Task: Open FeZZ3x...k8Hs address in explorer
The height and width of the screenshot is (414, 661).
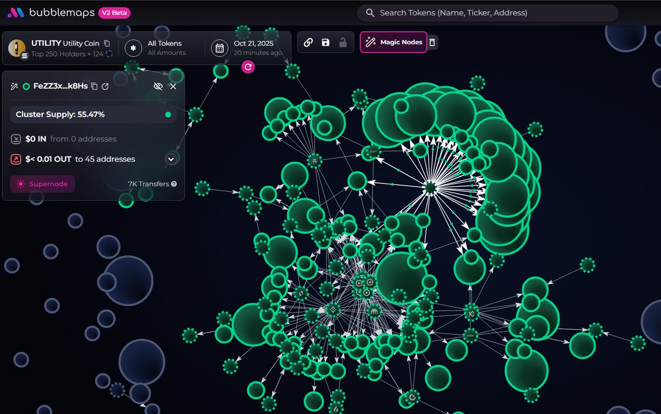Action: click(x=105, y=86)
